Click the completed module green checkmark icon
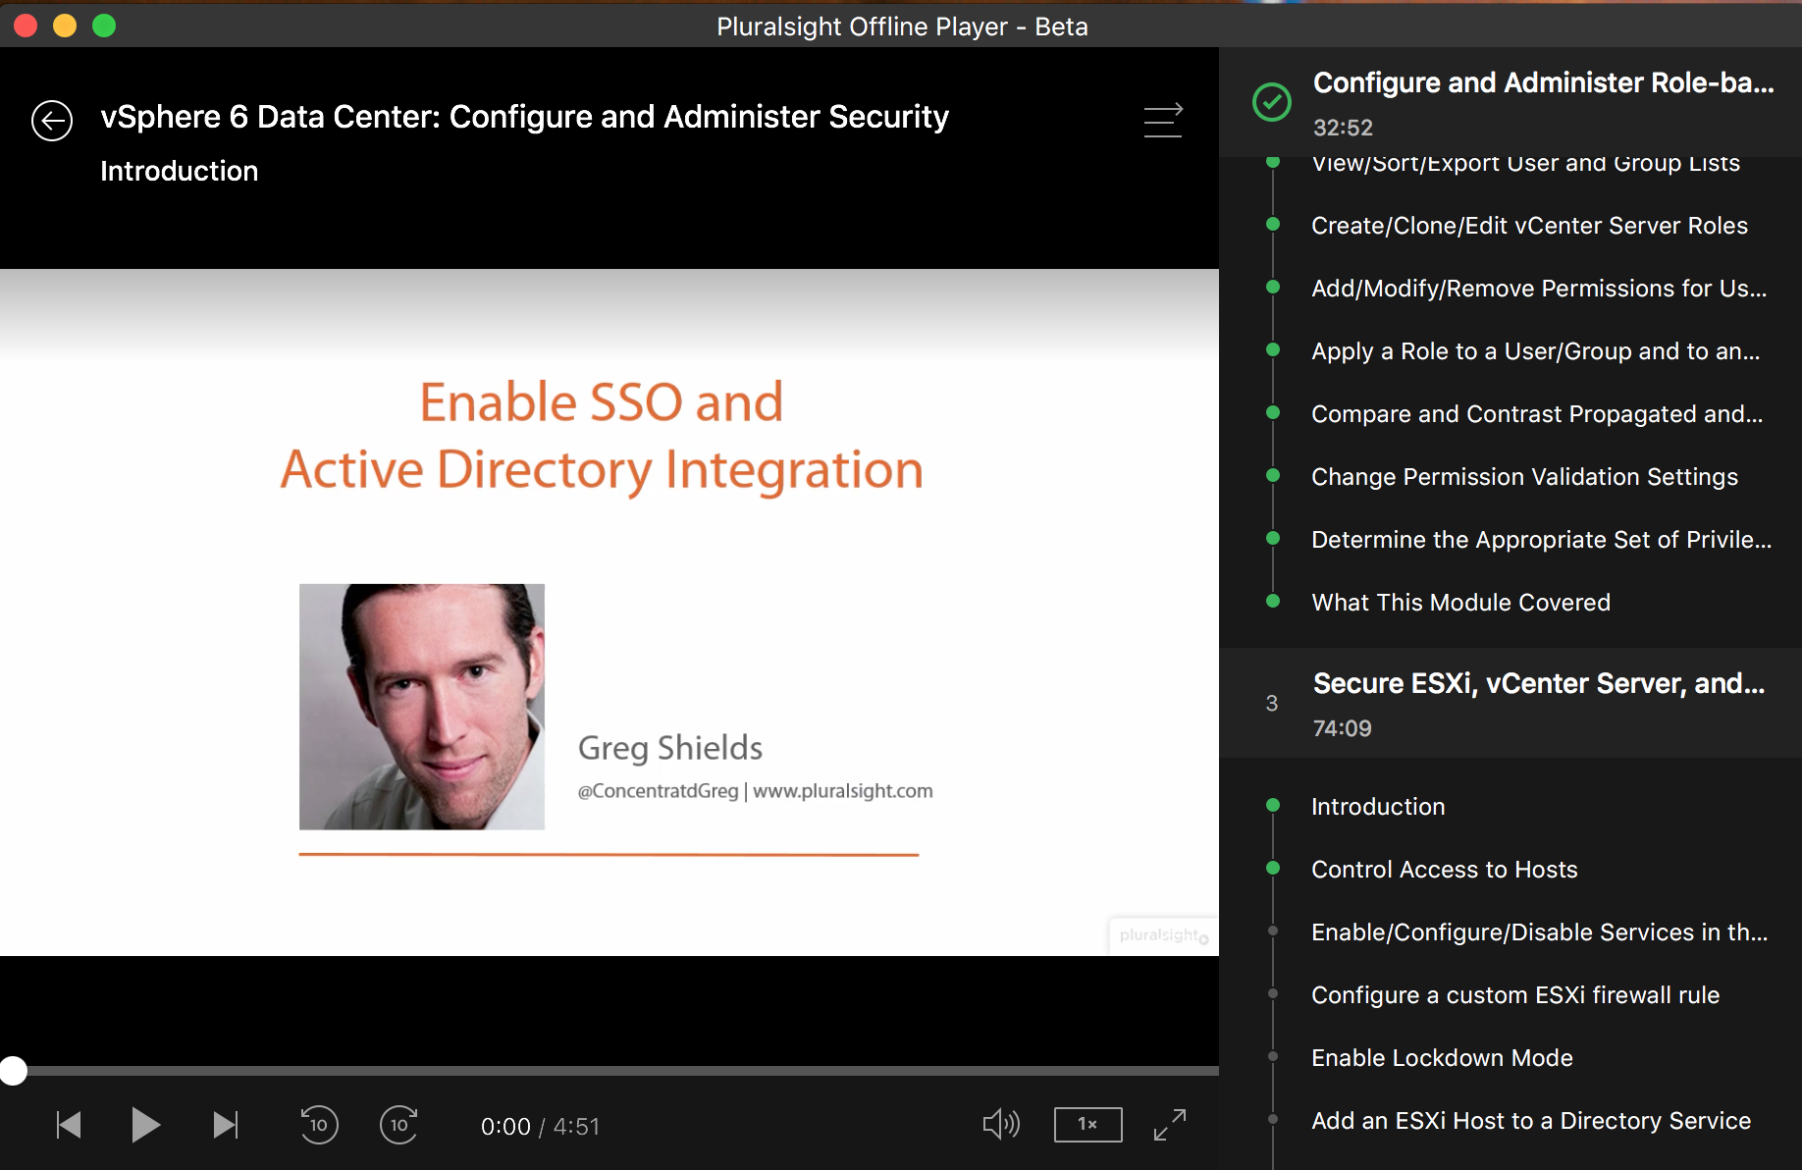This screenshot has width=1802, height=1170. coord(1272,102)
